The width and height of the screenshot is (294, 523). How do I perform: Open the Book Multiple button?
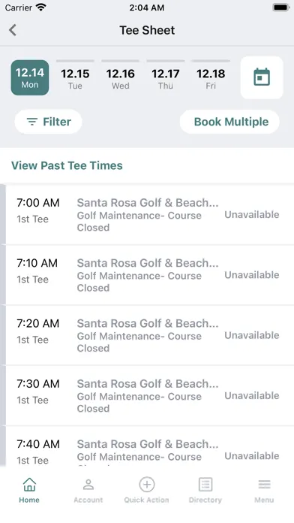click(x=229, y=122)
